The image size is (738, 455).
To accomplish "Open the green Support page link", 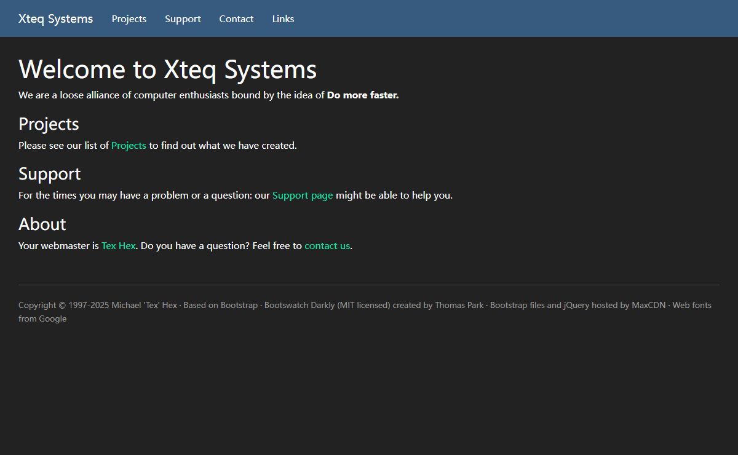I will click(303, 196).
